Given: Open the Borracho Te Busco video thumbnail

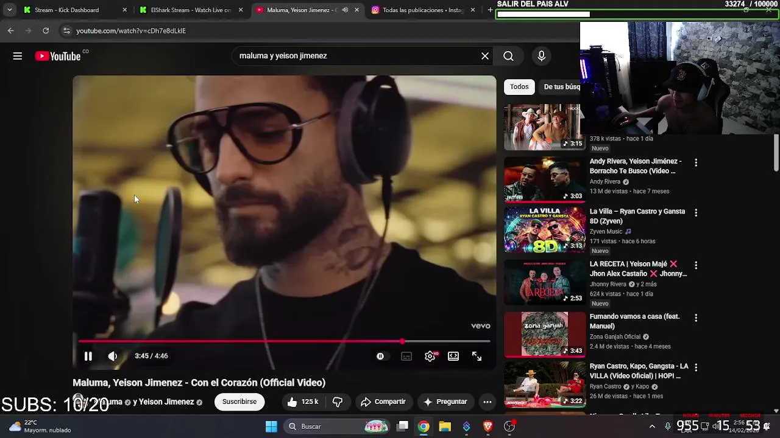Looking at the screenshot, I should [x=544, y=179].
